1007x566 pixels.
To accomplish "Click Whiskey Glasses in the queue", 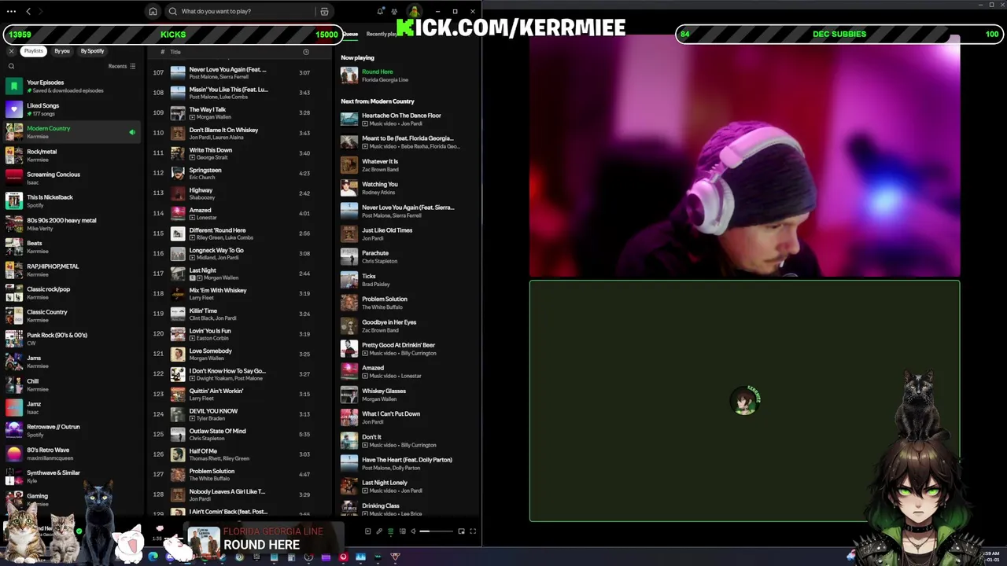I will click(x=384, y=391).
